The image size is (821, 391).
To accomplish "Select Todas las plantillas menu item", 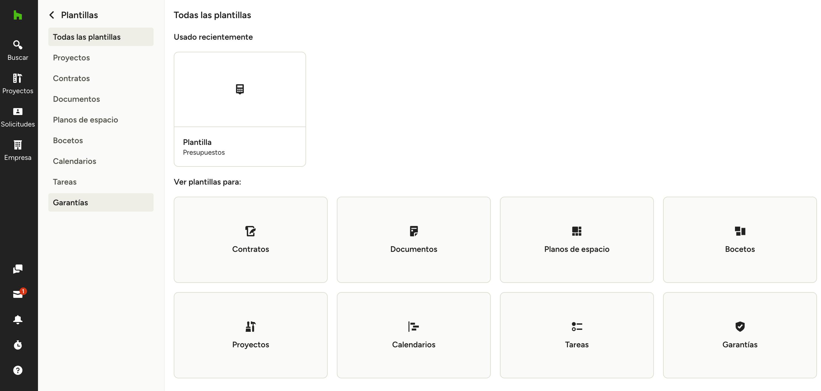I will (x=101, y=37).
